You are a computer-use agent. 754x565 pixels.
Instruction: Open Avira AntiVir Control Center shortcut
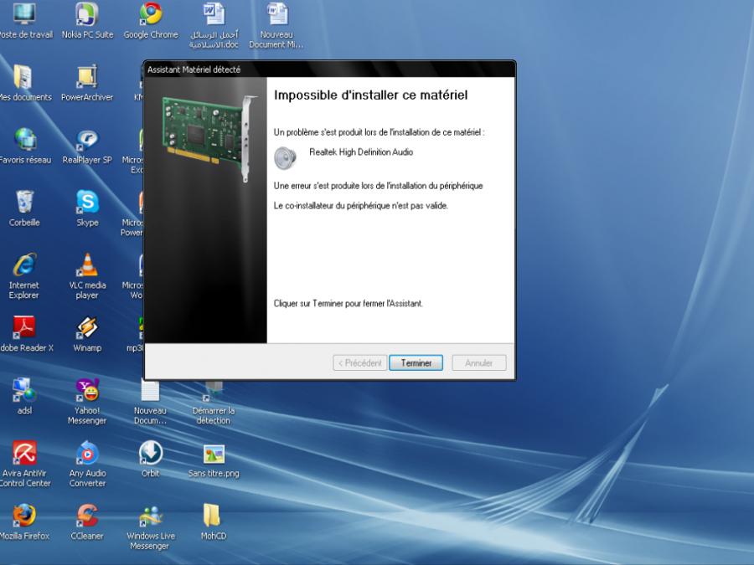point(24,454)
